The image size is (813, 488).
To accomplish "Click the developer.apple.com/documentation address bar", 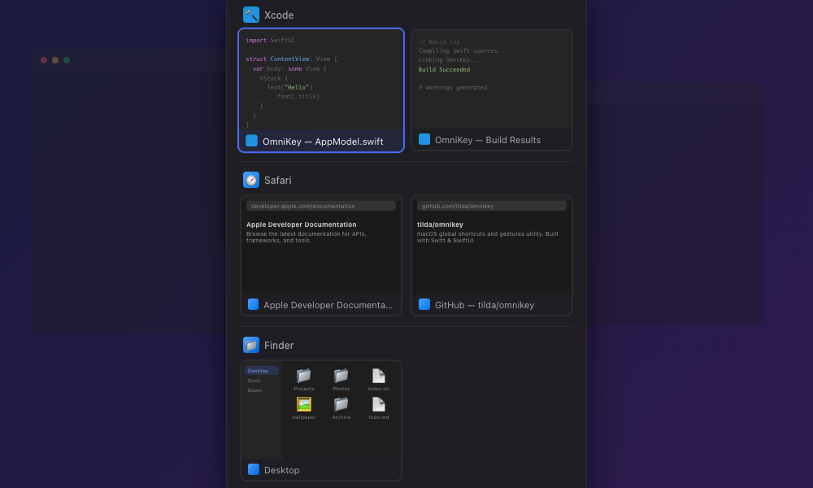I will (320, 206).
